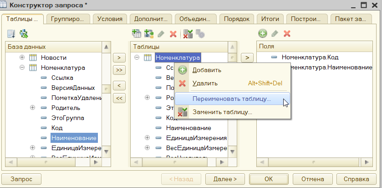382x188 pixels.
Task: Click the table icon of Номенклатура in База данных
Action: pos(33,68)
